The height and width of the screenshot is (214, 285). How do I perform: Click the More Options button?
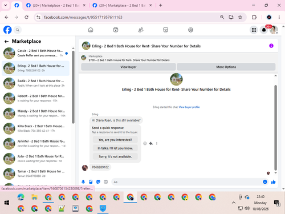[x=226, y=67]
